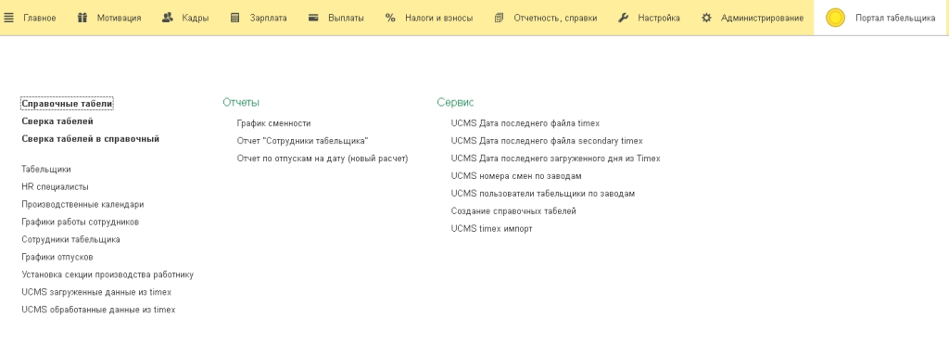Open the Выплаты section
The height and width of the screenshot is (343, 949).
[347, 19]
